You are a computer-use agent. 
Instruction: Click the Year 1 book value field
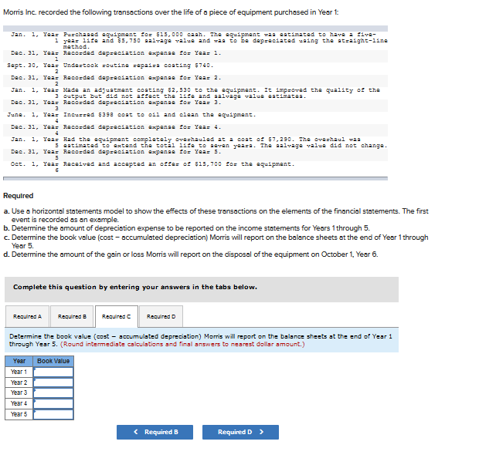[53, 372]
